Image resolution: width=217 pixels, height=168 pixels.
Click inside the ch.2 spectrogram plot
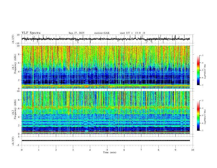tap(105, 113)
